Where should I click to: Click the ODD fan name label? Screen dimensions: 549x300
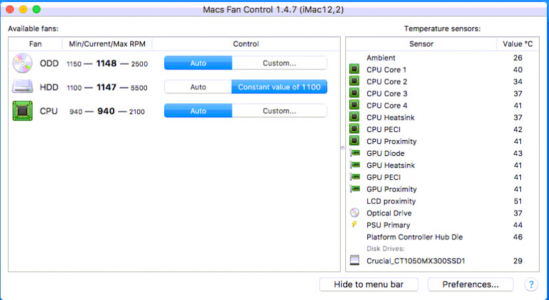click(x=49, y=63)
